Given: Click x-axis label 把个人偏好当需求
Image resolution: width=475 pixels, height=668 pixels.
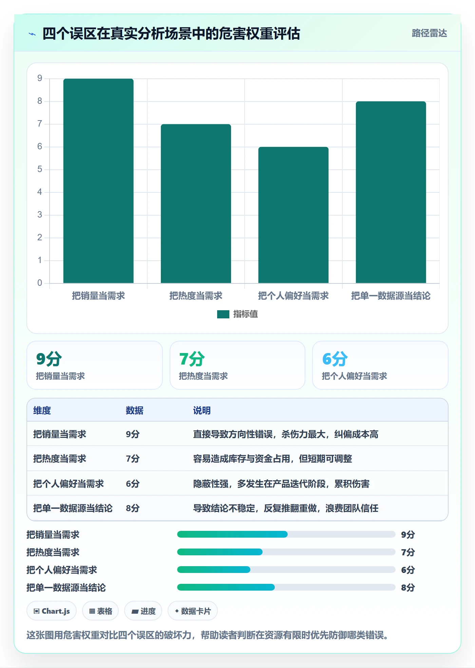Looking at the screenshot, I should (x=293, y=296).
